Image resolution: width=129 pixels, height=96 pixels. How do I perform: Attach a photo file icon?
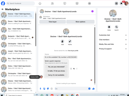(44, 89)
